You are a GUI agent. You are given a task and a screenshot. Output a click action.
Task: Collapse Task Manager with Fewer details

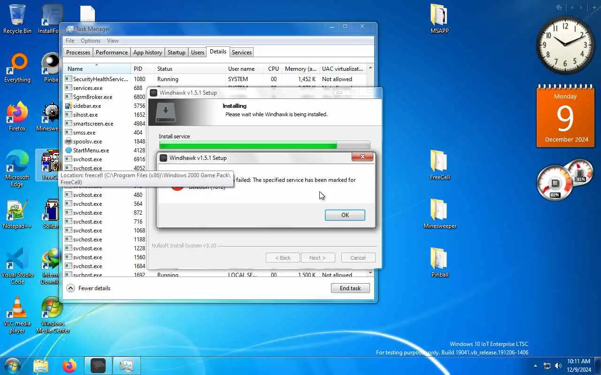click(x=89, y=288)
